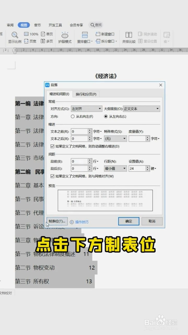Set zoom to 100% in toolbar

tap(31, 34)
